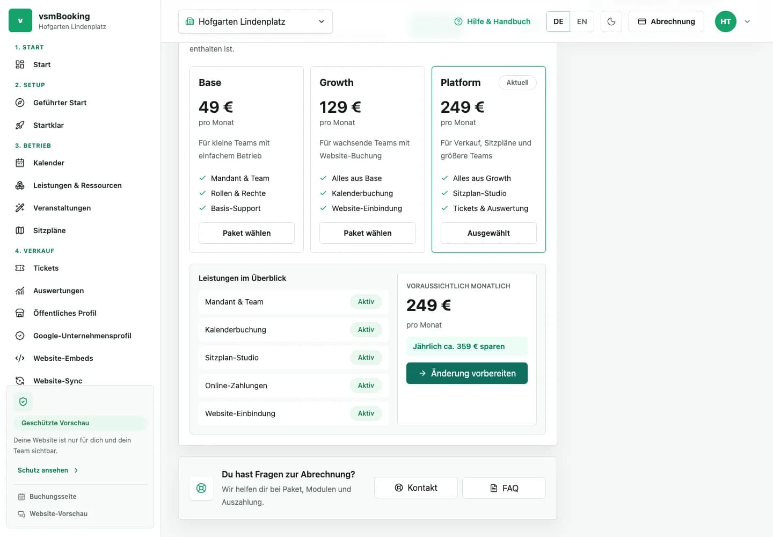Viewport: 773px width, 537px height.
Task: Expand the user menu chevron
Action: coord(747,21)
